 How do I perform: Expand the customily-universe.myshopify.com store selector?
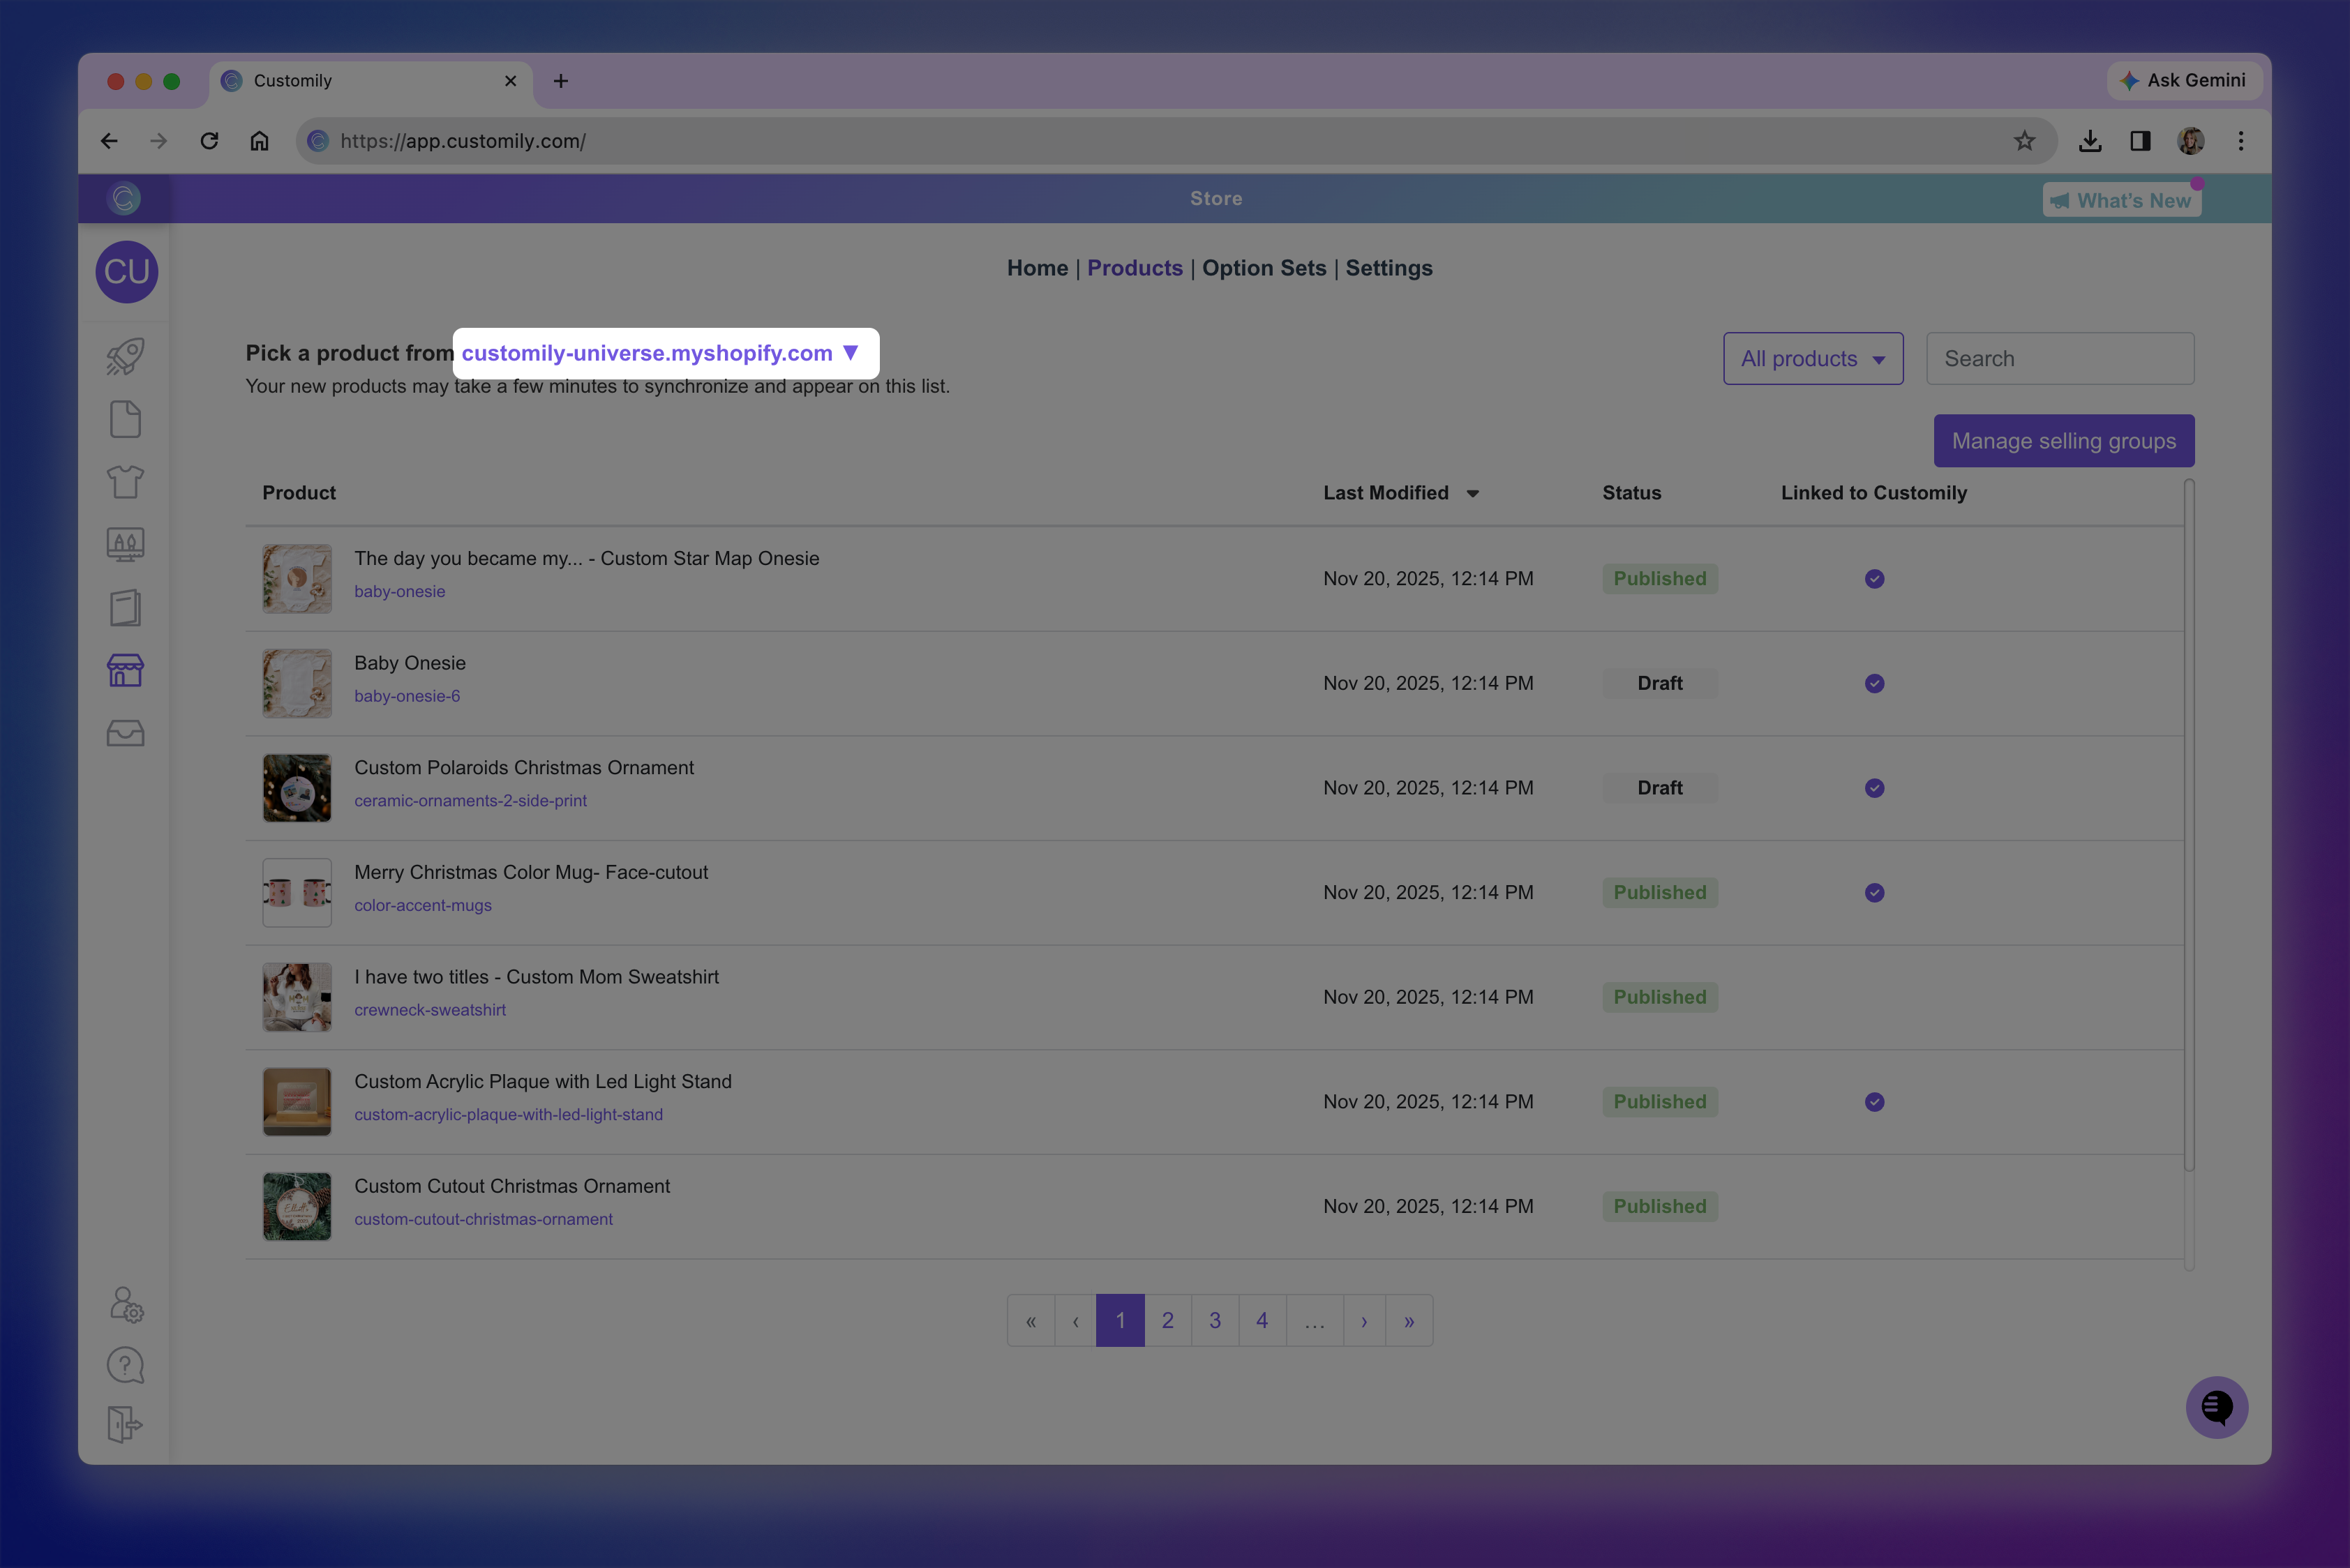coord(660,353)
